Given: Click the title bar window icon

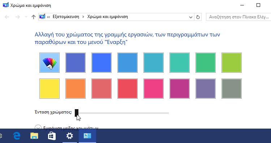Looking at the screenshot, I should point(6,5).
